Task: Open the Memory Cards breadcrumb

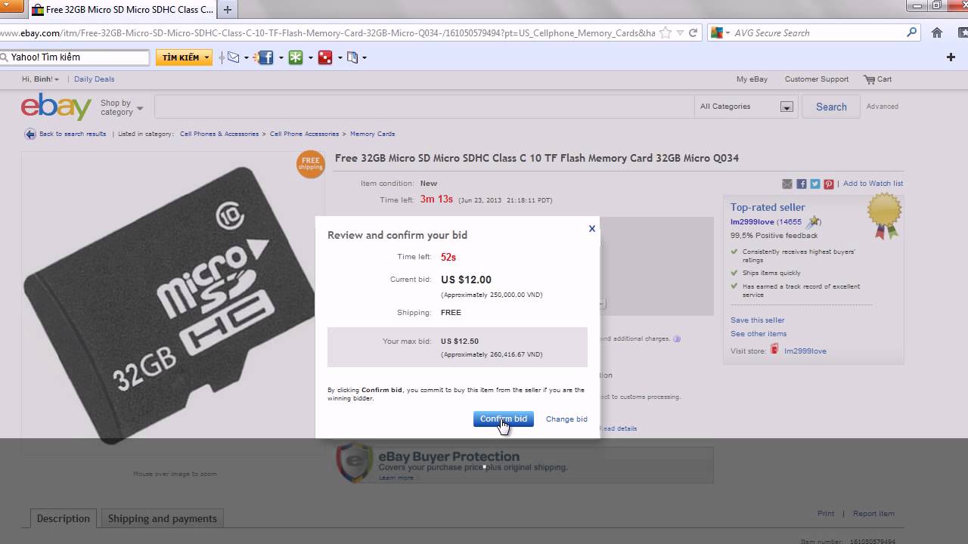Action: point(372,134)
